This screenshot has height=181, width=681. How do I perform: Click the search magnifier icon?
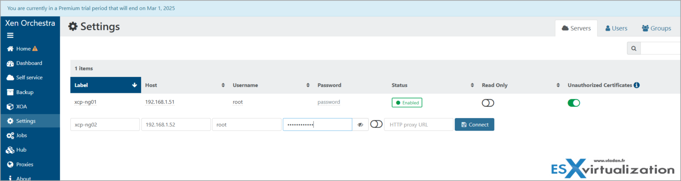[x=634, y=48]
